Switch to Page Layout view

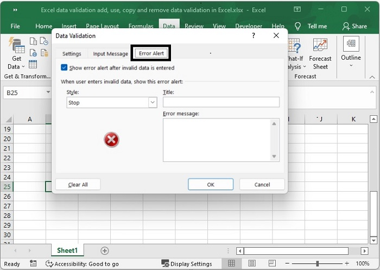coord(252,263)
